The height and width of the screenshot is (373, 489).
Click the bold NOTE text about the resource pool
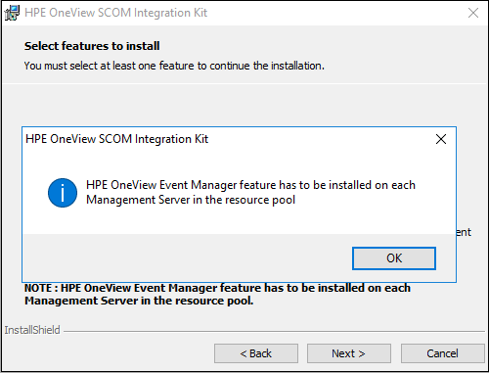(x=217, y=294)
